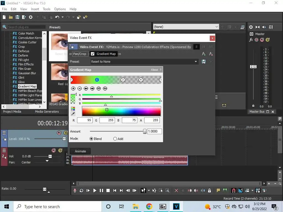The width and height of the screenshot is (283, 212).
Task: Remove color stop with minus icon
Action: pos(79,88)
